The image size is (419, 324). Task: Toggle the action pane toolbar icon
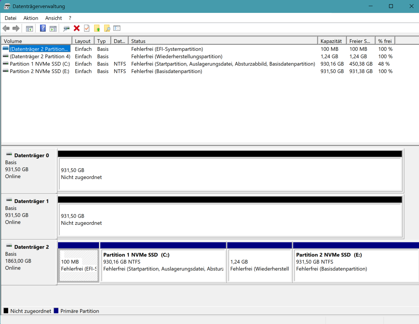click(x=53, y=29)
